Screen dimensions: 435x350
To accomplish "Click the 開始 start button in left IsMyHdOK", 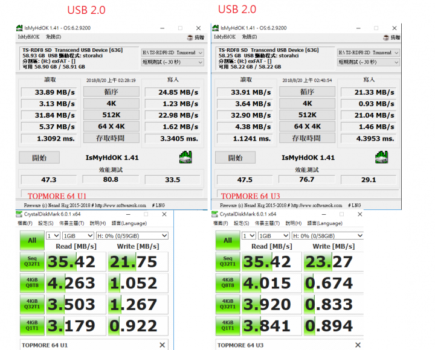I will coord(39,157).
